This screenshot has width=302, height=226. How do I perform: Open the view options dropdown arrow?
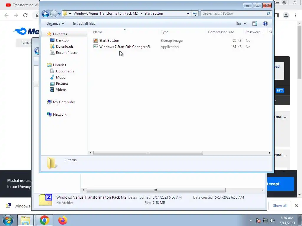pyautogui.click(x=245, y=24)
